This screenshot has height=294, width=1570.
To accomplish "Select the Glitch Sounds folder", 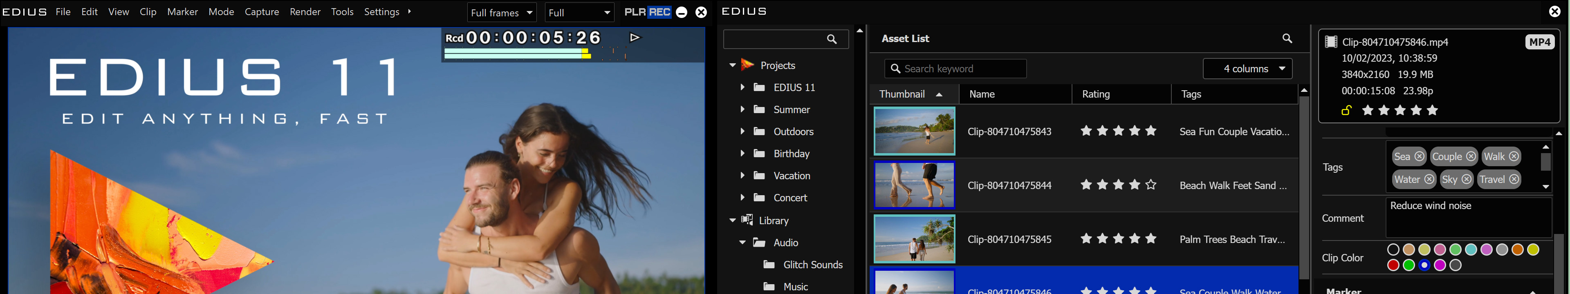I will 803,265.
